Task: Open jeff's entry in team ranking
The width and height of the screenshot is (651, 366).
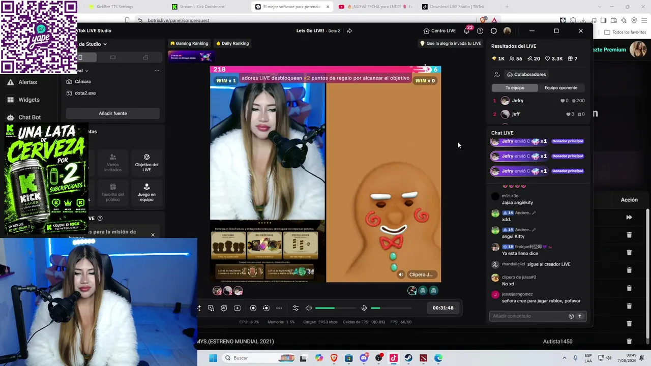Action: point(539,114)
